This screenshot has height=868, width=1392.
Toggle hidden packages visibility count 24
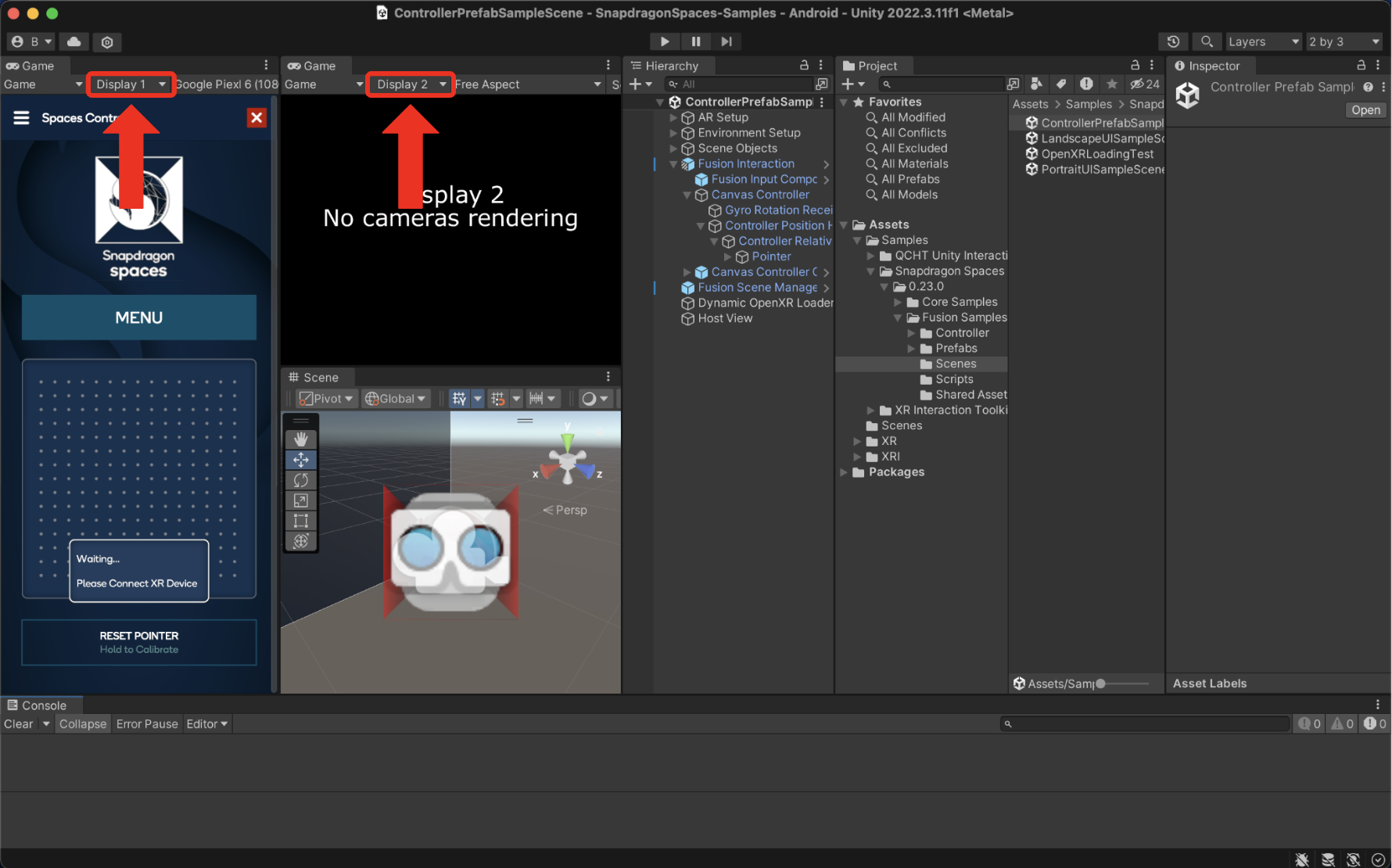pos(1146,84)
